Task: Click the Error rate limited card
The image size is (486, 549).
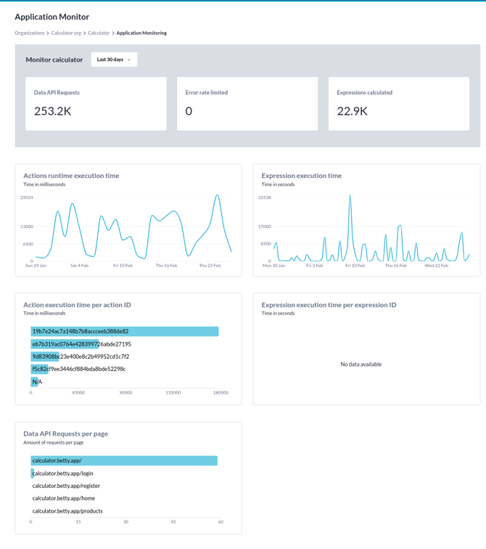Action: click(x=247, y=104)
